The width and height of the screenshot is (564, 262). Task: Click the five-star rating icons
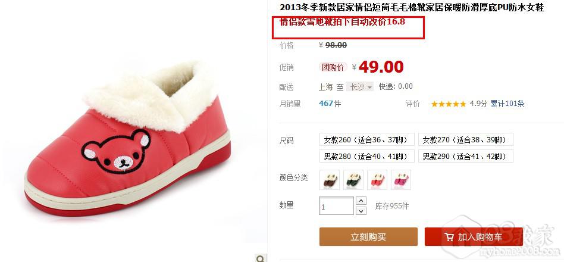(x=448, y=104)
